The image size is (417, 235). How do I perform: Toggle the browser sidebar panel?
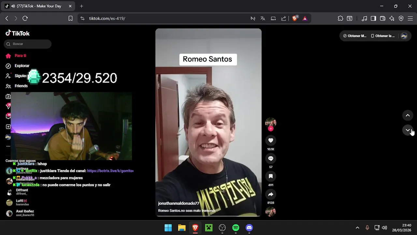pyautogui.click(x=373, y=18)
